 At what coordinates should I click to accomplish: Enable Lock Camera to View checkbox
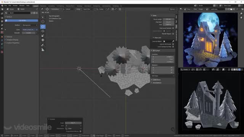(x=173, y=46)
